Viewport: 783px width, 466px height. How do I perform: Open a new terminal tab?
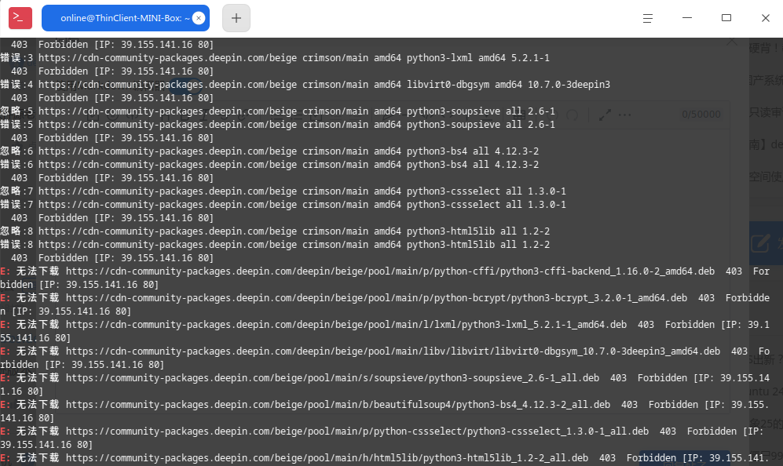click(236, 18)
